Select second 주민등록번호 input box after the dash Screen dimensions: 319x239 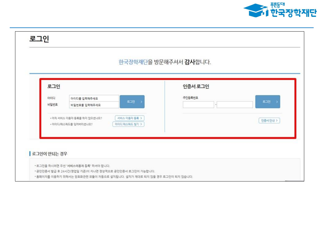[x=235, y=104]
